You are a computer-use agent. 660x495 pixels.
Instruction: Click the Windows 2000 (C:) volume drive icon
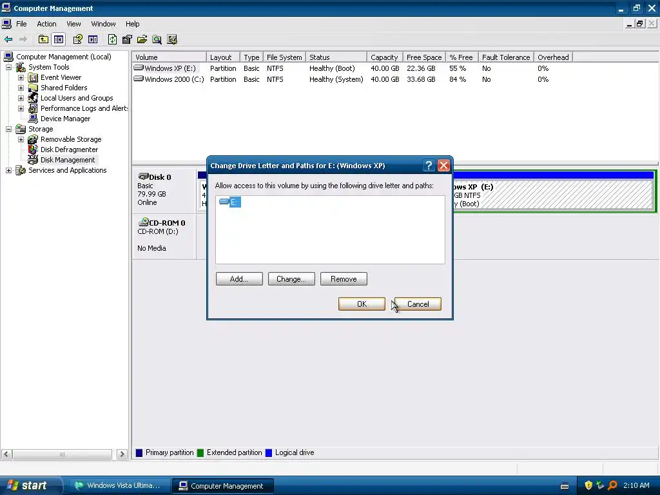139,79
